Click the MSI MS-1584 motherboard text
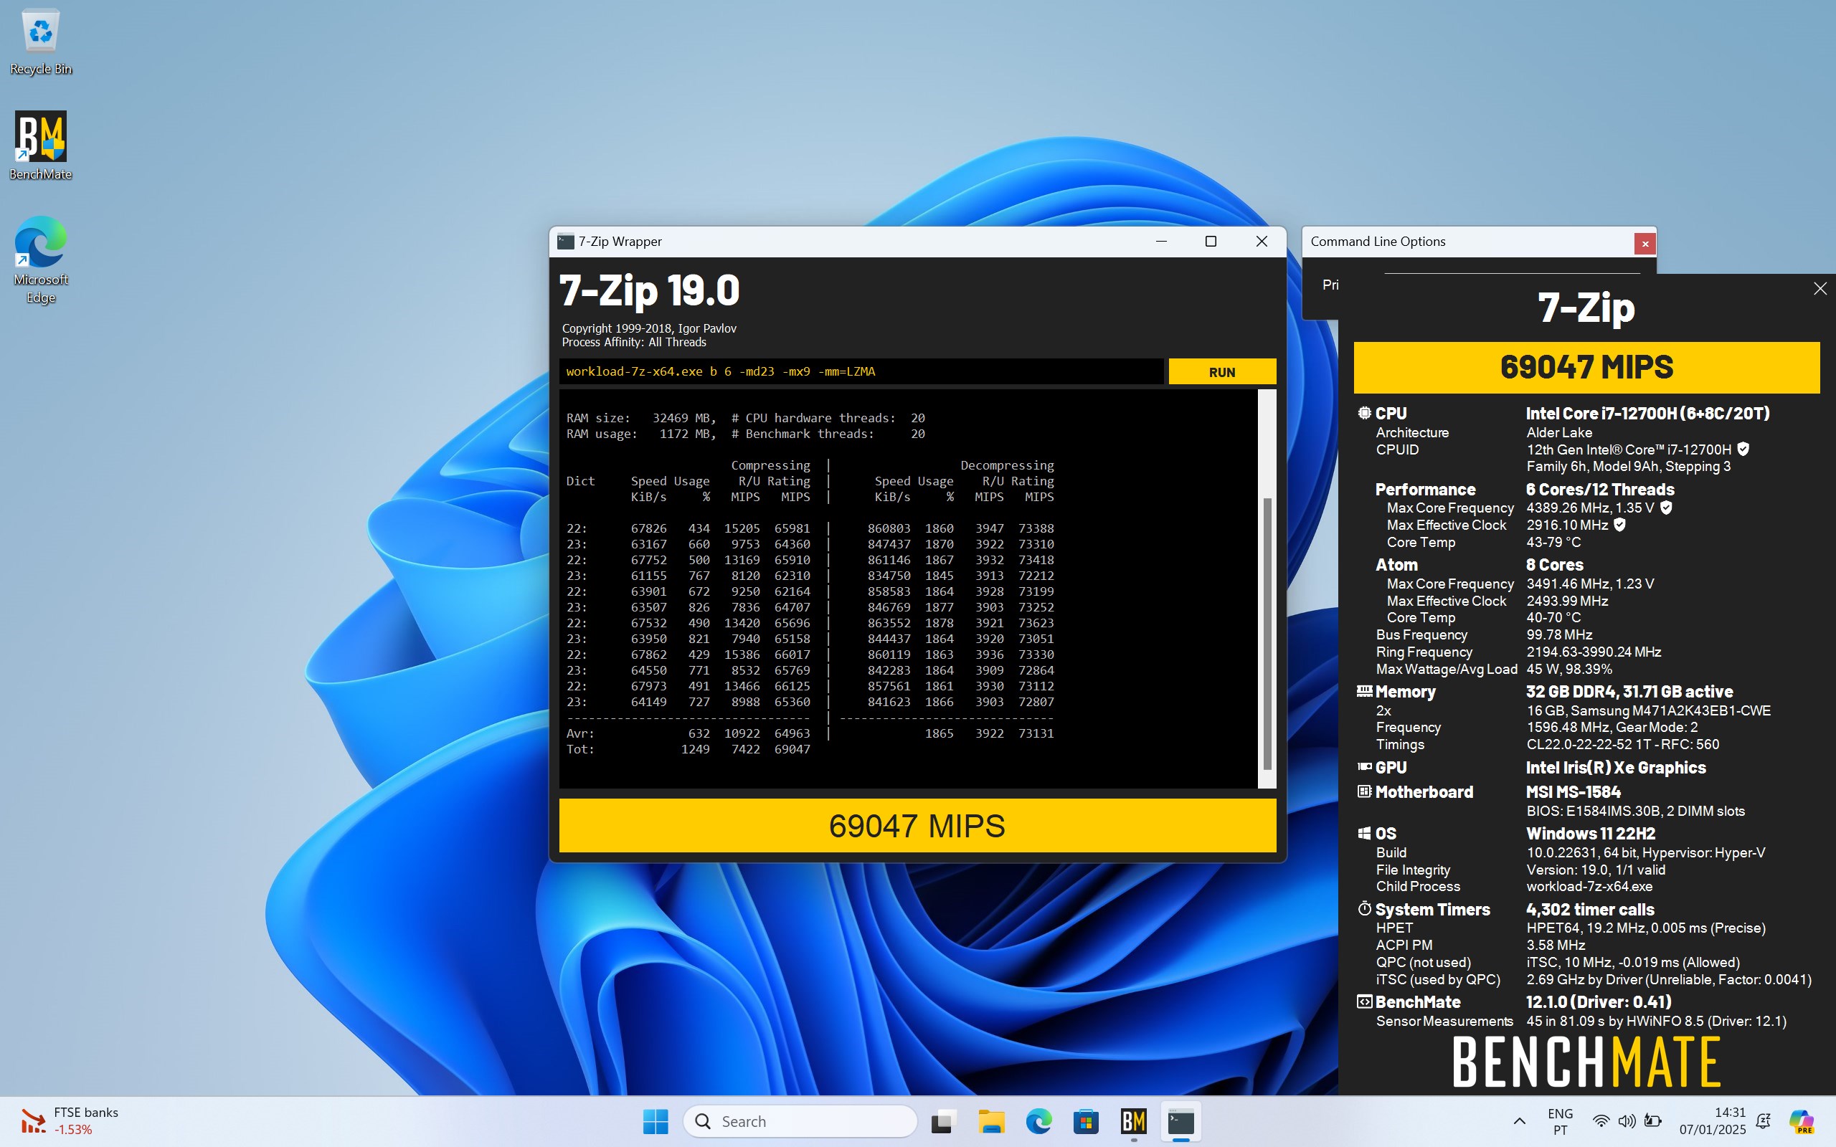This screenshot has height=1147, width=1836. click(x=1573, y=792)
